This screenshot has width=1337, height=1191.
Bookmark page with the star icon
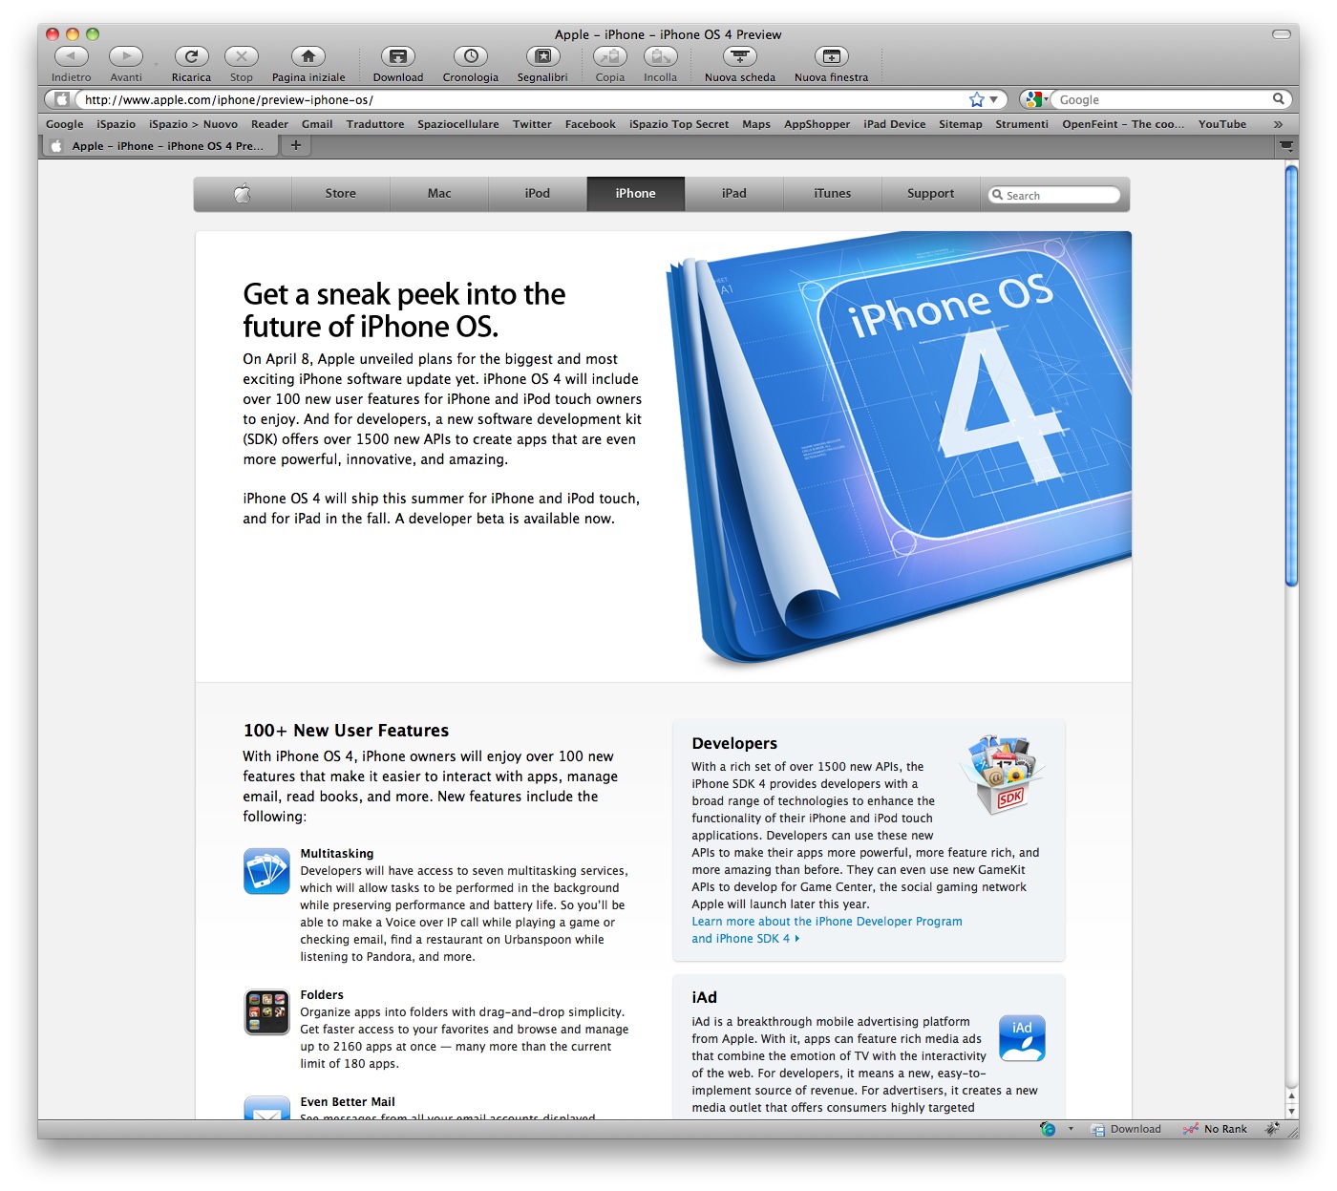pos(976,99)
